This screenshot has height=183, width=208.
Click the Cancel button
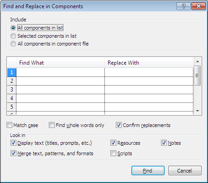click(x=185, y=171)
